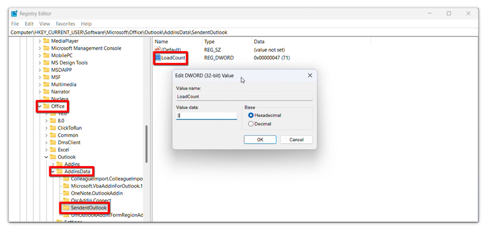Viewport: 487px width, 231px height.
Task: Click the MobilePC folder icon
Action: (x=46, y=56)
